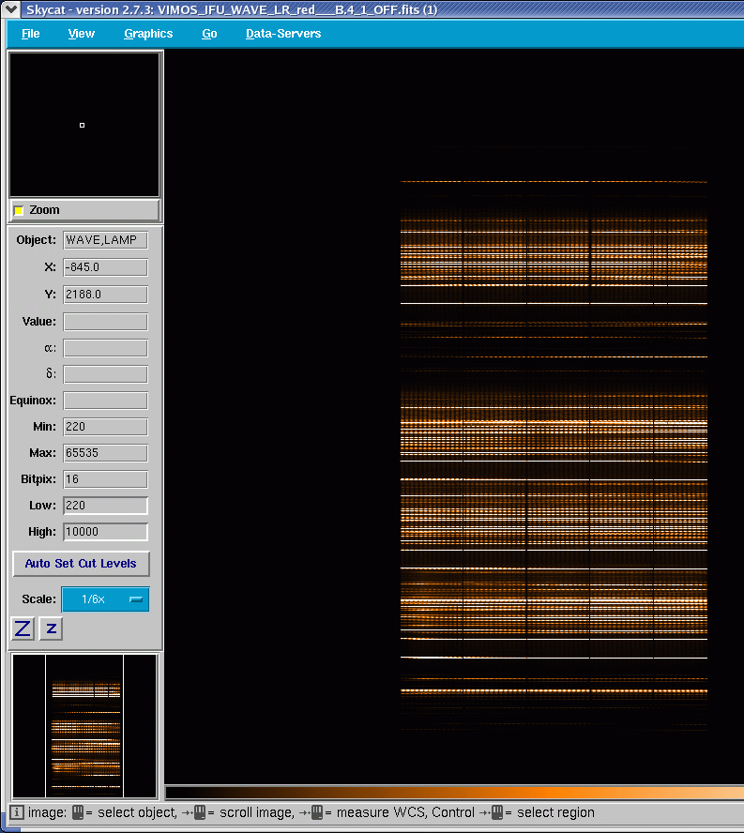The height and width of the screenshot is (833, 744).
Task: Open the Scale 1/6x dropdown
Action: [x=105, y=599]
